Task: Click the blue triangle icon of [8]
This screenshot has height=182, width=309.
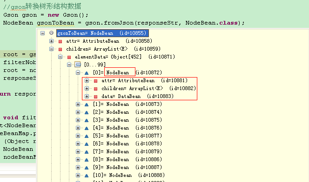Action: pyautogui.click(x=87, y=160)
